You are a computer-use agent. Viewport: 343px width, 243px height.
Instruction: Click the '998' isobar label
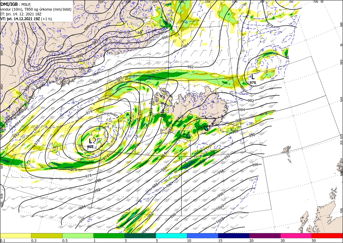(221, 195)
